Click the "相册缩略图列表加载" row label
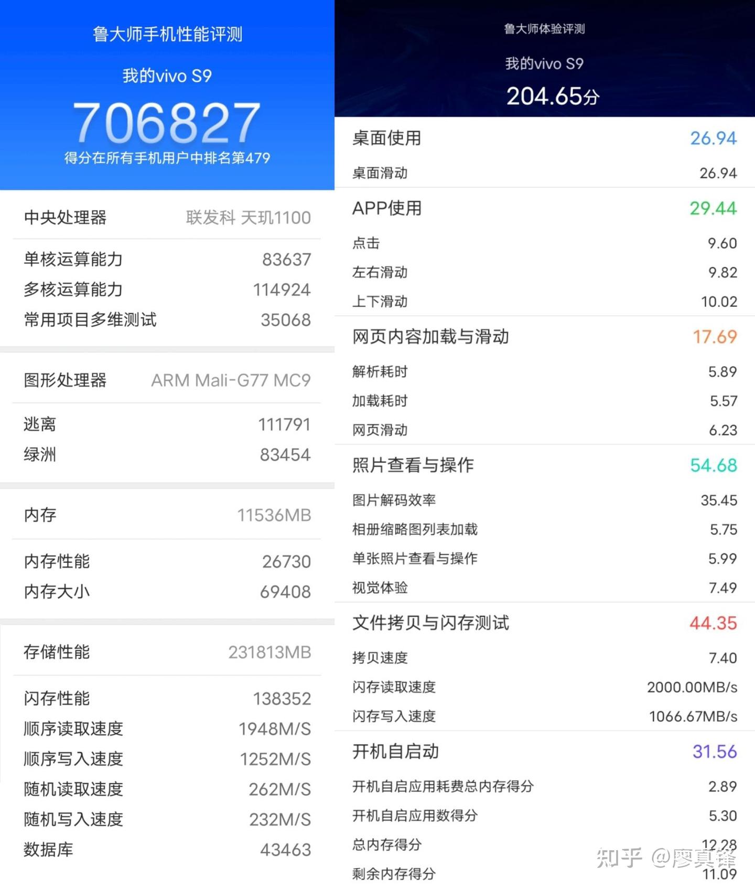Viewport: 755px width, 888px height. (x=415, y=529)
